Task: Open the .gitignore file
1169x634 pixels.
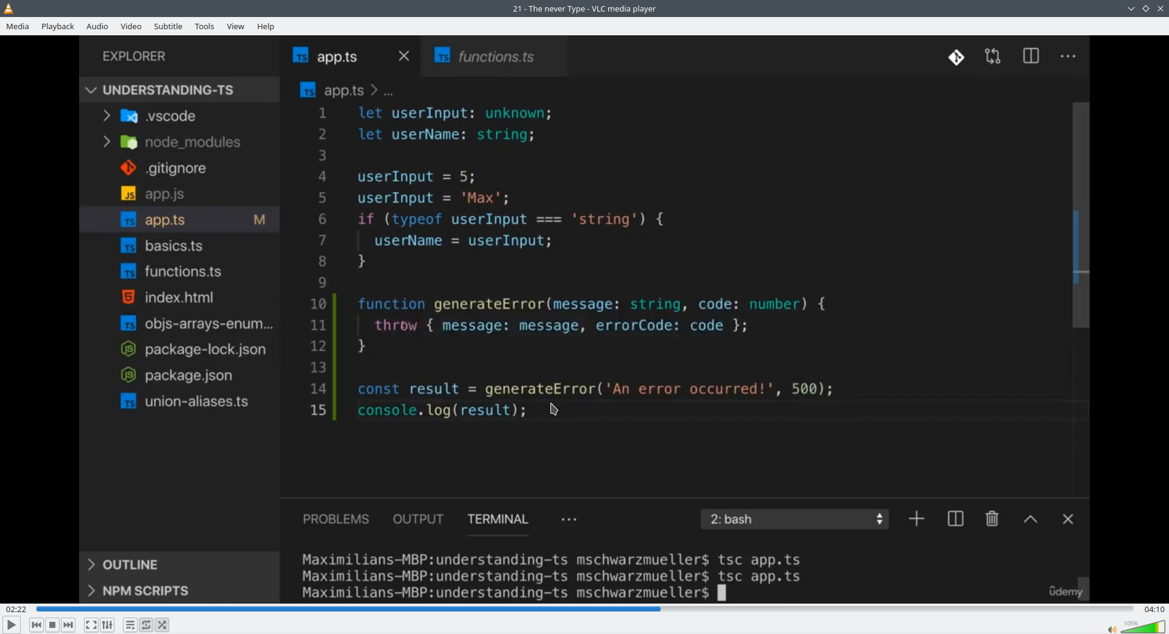Action: (180, 168)
